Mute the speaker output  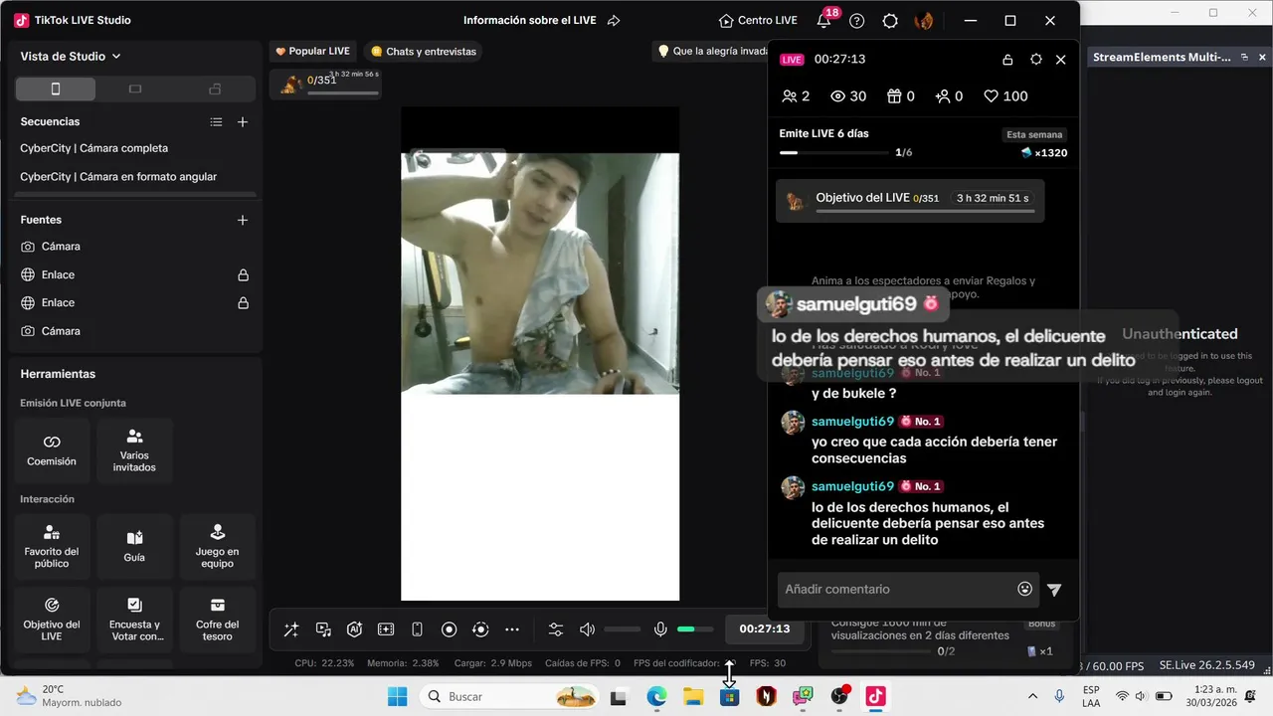click(588, 629)
